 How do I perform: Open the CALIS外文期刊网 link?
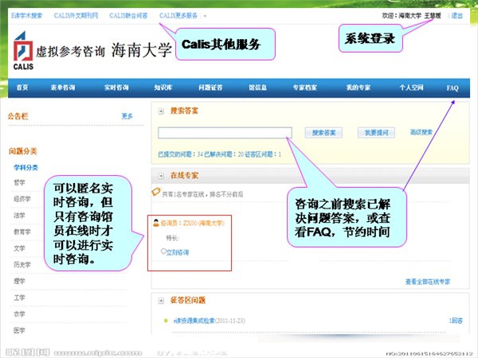(x=76, y=16)
